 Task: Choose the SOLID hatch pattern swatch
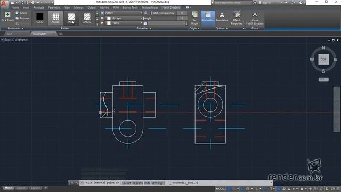point(40,18)
